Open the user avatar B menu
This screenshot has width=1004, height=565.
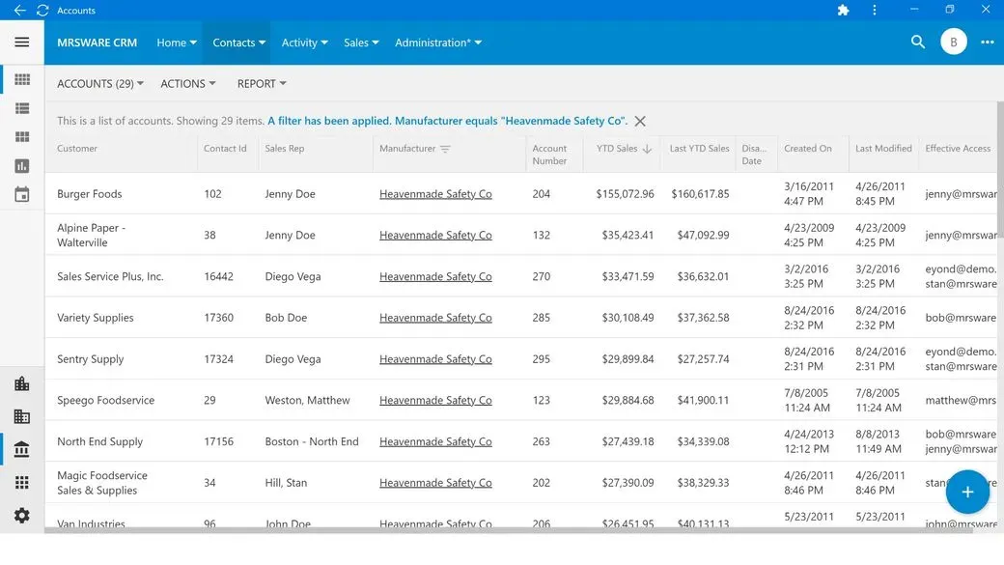(953, 42)
